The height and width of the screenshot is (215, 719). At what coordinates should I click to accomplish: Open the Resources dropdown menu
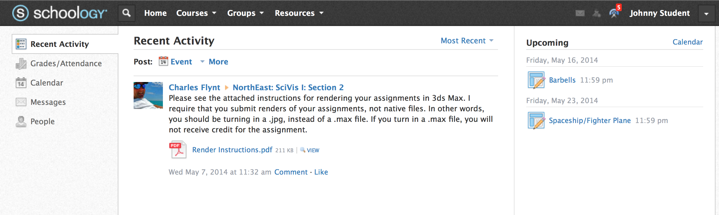tap(299, 13)
